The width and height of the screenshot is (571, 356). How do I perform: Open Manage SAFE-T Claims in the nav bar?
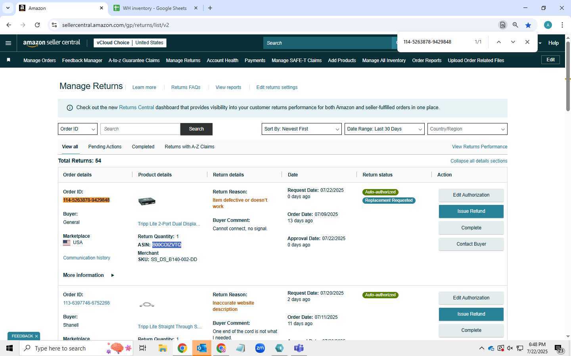tap(297, 61)
